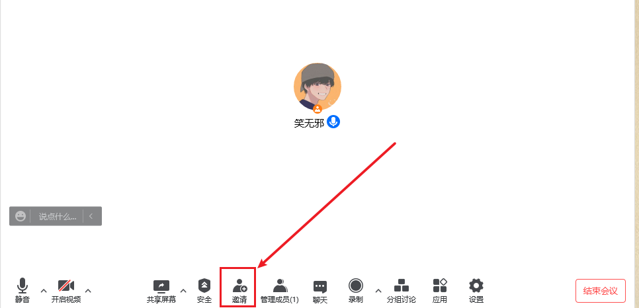The width and height of the screenshot is (639, 308).
Task: Open the 安全 security shield icon
Action: click(x=204, y=290)
